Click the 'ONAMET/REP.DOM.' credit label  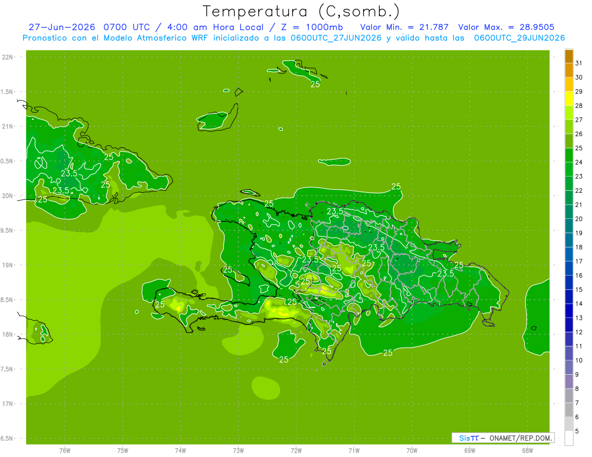coord(521,438)
